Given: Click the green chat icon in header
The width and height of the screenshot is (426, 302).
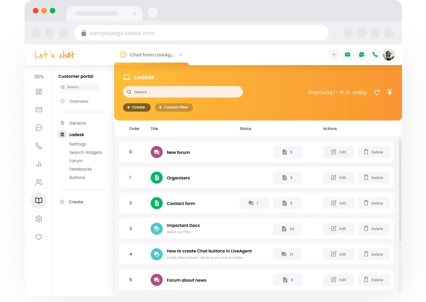Looking at the screenshot, I should point(362,55).
